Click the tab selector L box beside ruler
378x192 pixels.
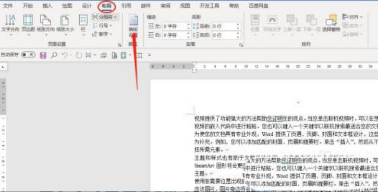pyautogui.click(x=3, y=67)
